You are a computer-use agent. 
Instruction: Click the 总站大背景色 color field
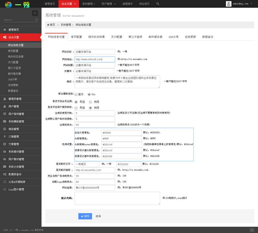tap(121, 133)
